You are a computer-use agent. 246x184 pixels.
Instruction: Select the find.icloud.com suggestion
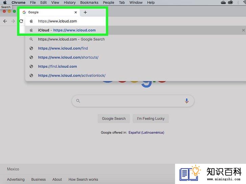point(135,66)
